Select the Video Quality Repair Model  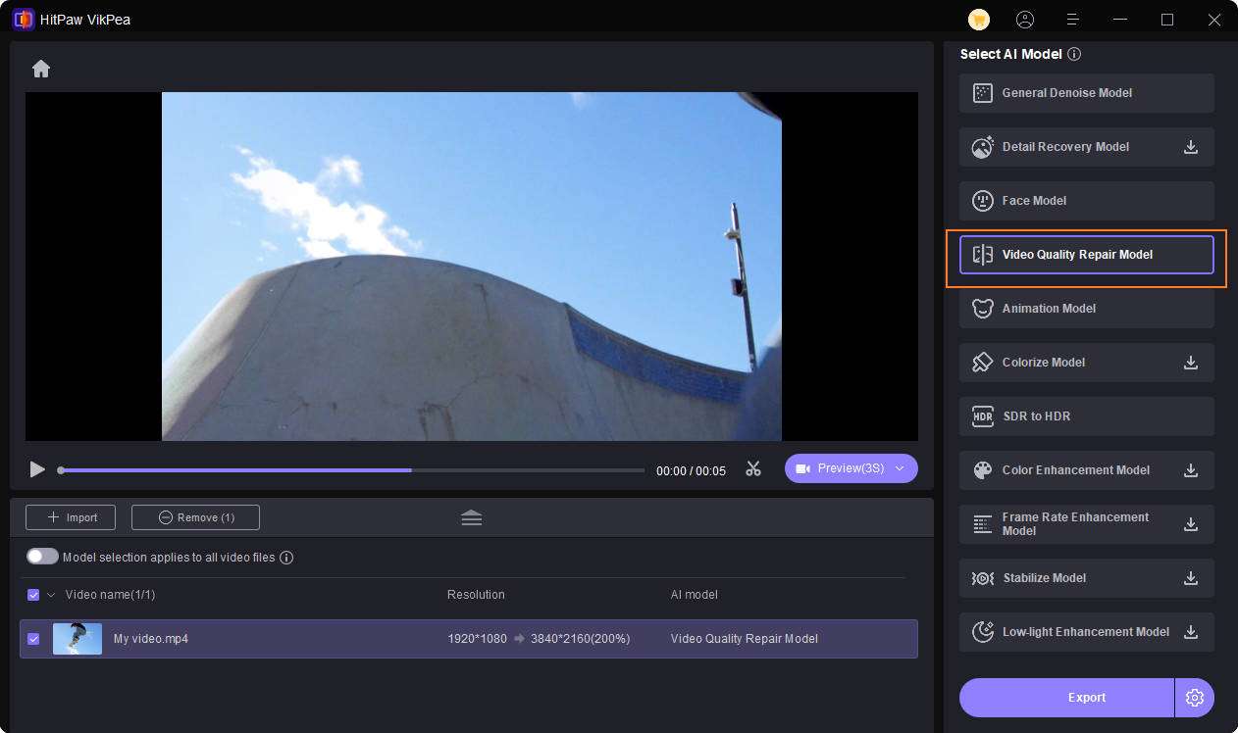click(1087, 255)
